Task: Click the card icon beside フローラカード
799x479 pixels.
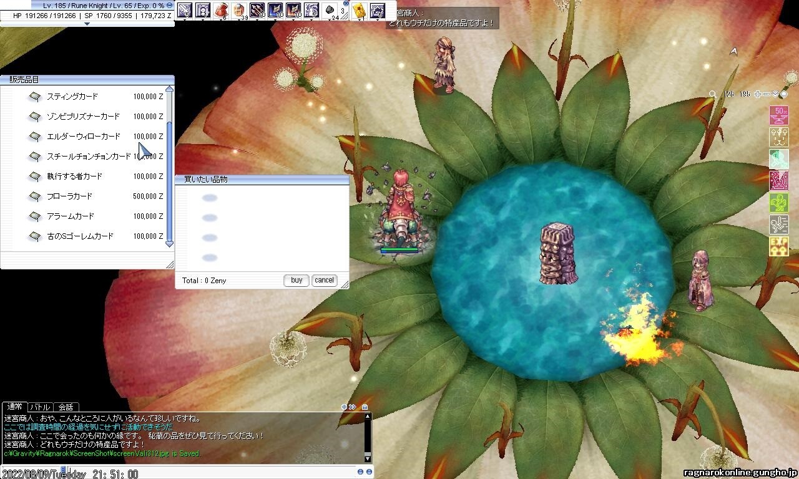Action: click(34, 196)
